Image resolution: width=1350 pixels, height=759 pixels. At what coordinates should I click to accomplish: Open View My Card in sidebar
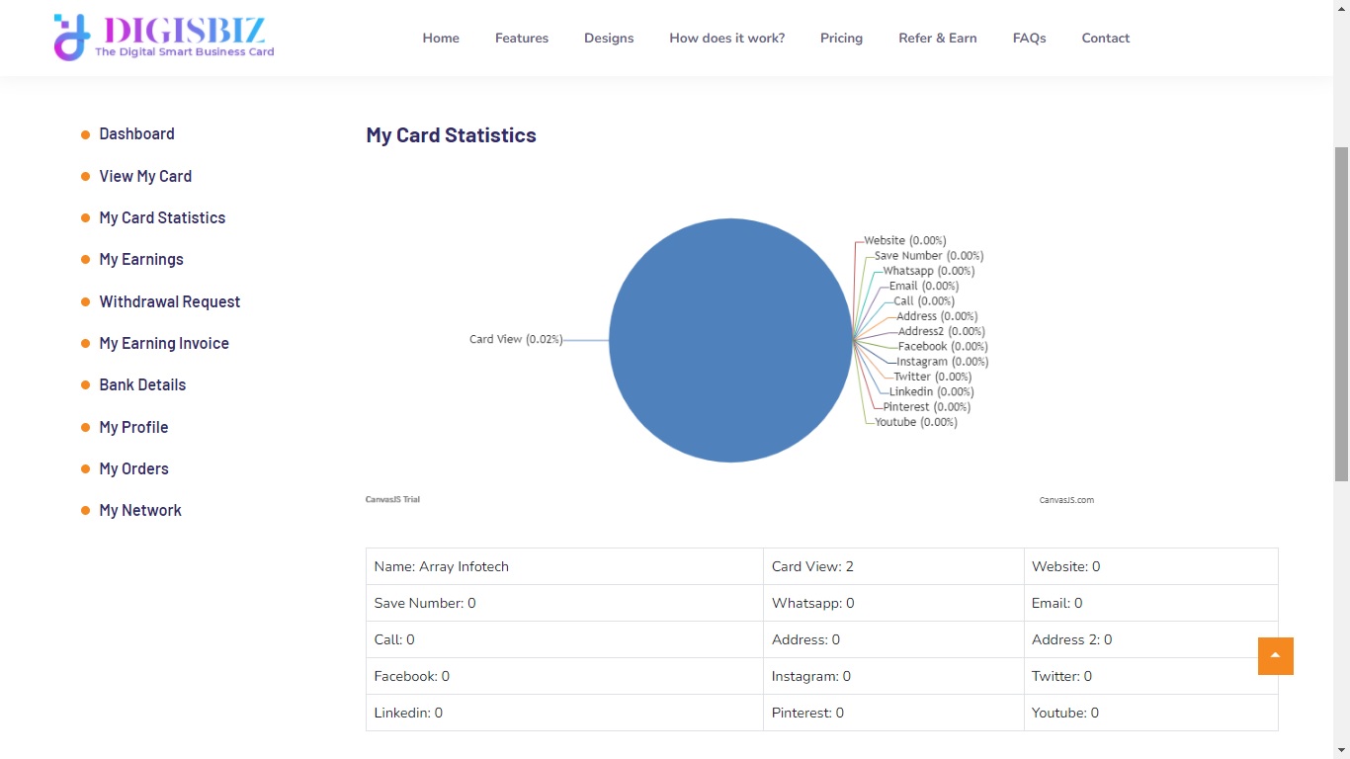[145, 176]
